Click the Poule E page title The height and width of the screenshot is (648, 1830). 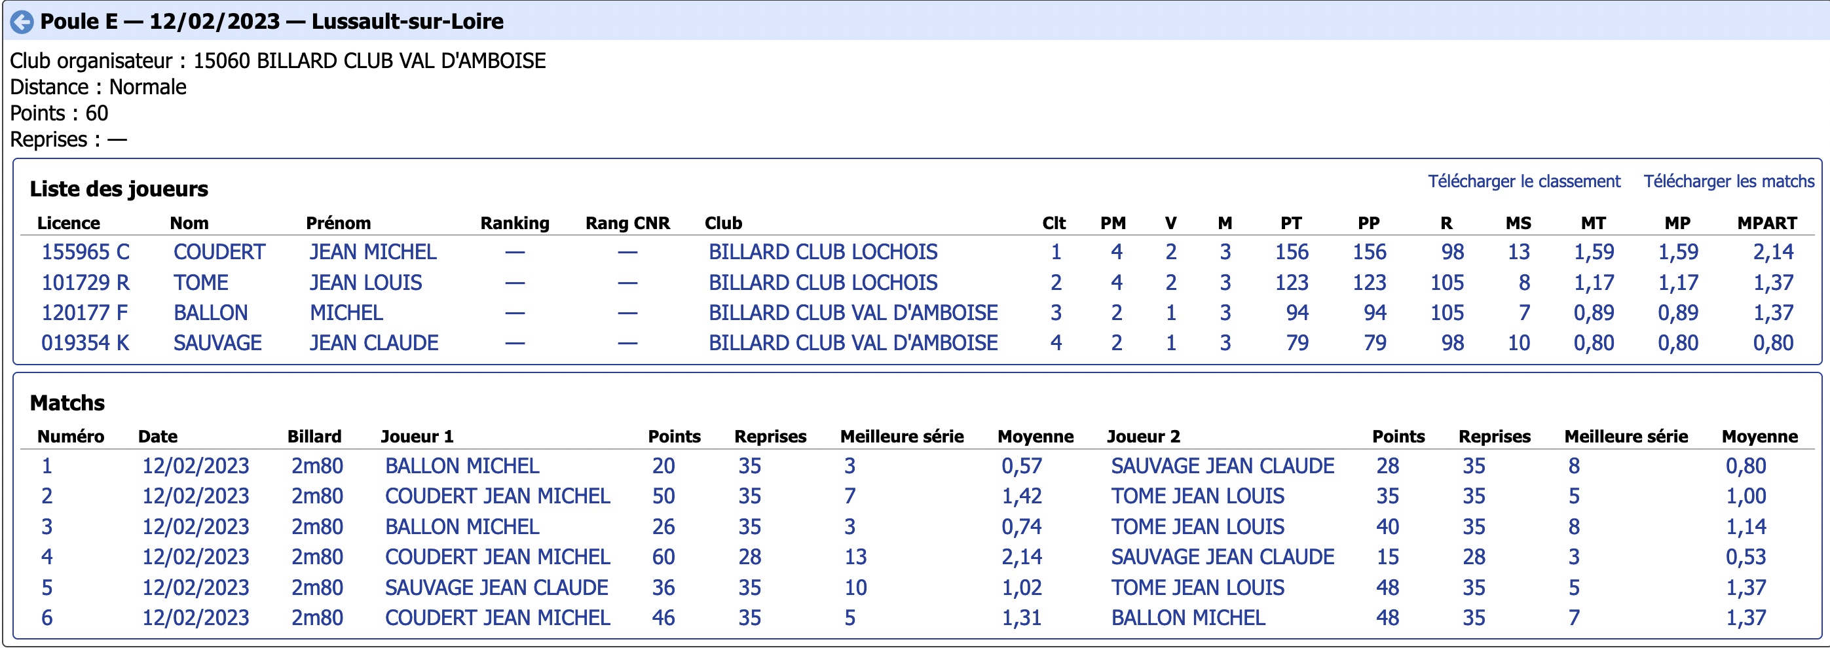click(271, 22)
